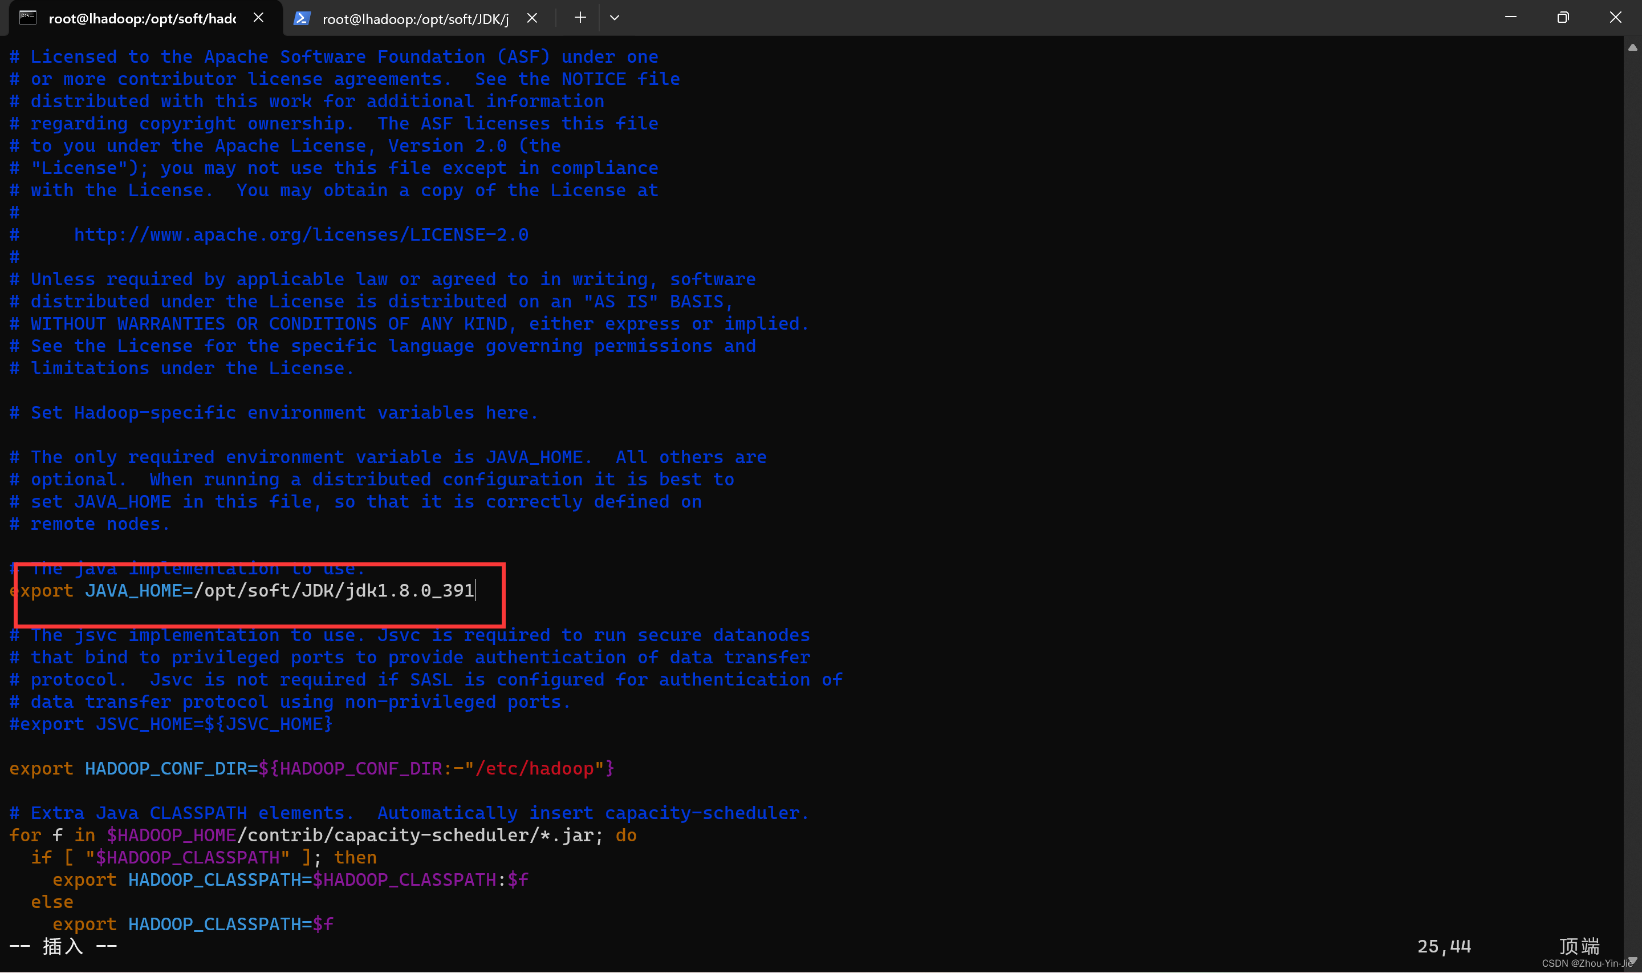Click the scrollbar down arrow
This screenshot has height=973, width=1642.
click(1632, 960)
